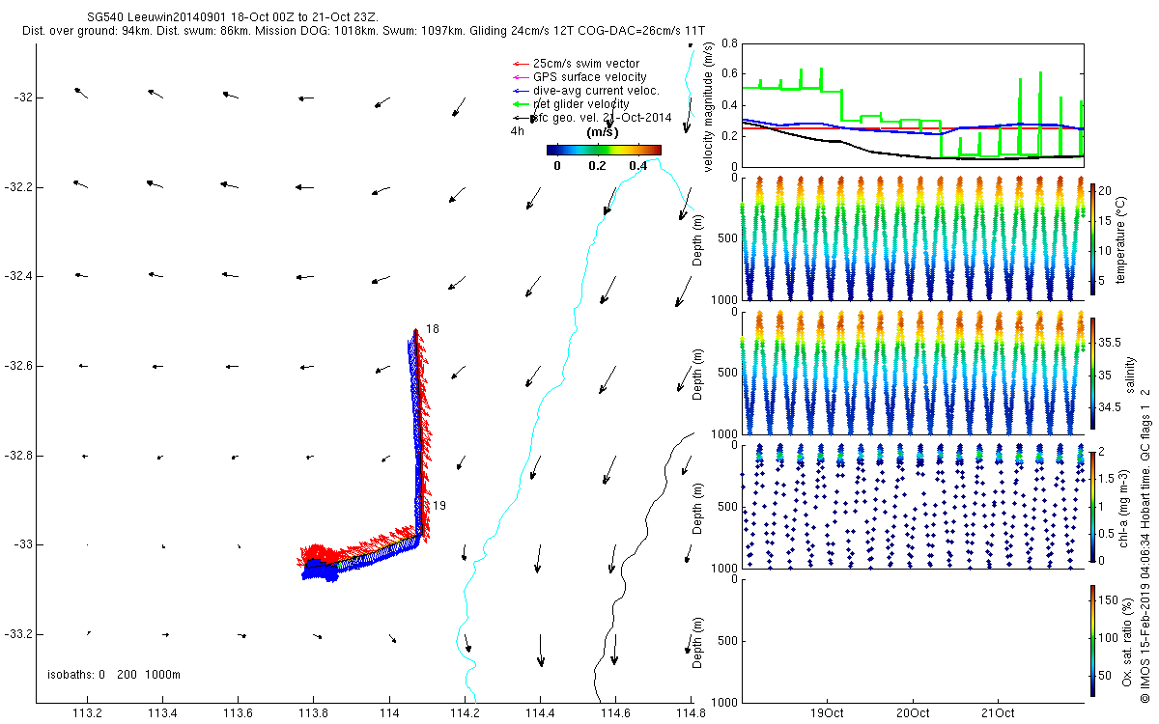Screen dimensions: 1159x724
Task: Click the 'velocity magnitude (m/s)' axis label
Action: click(709, 106)
